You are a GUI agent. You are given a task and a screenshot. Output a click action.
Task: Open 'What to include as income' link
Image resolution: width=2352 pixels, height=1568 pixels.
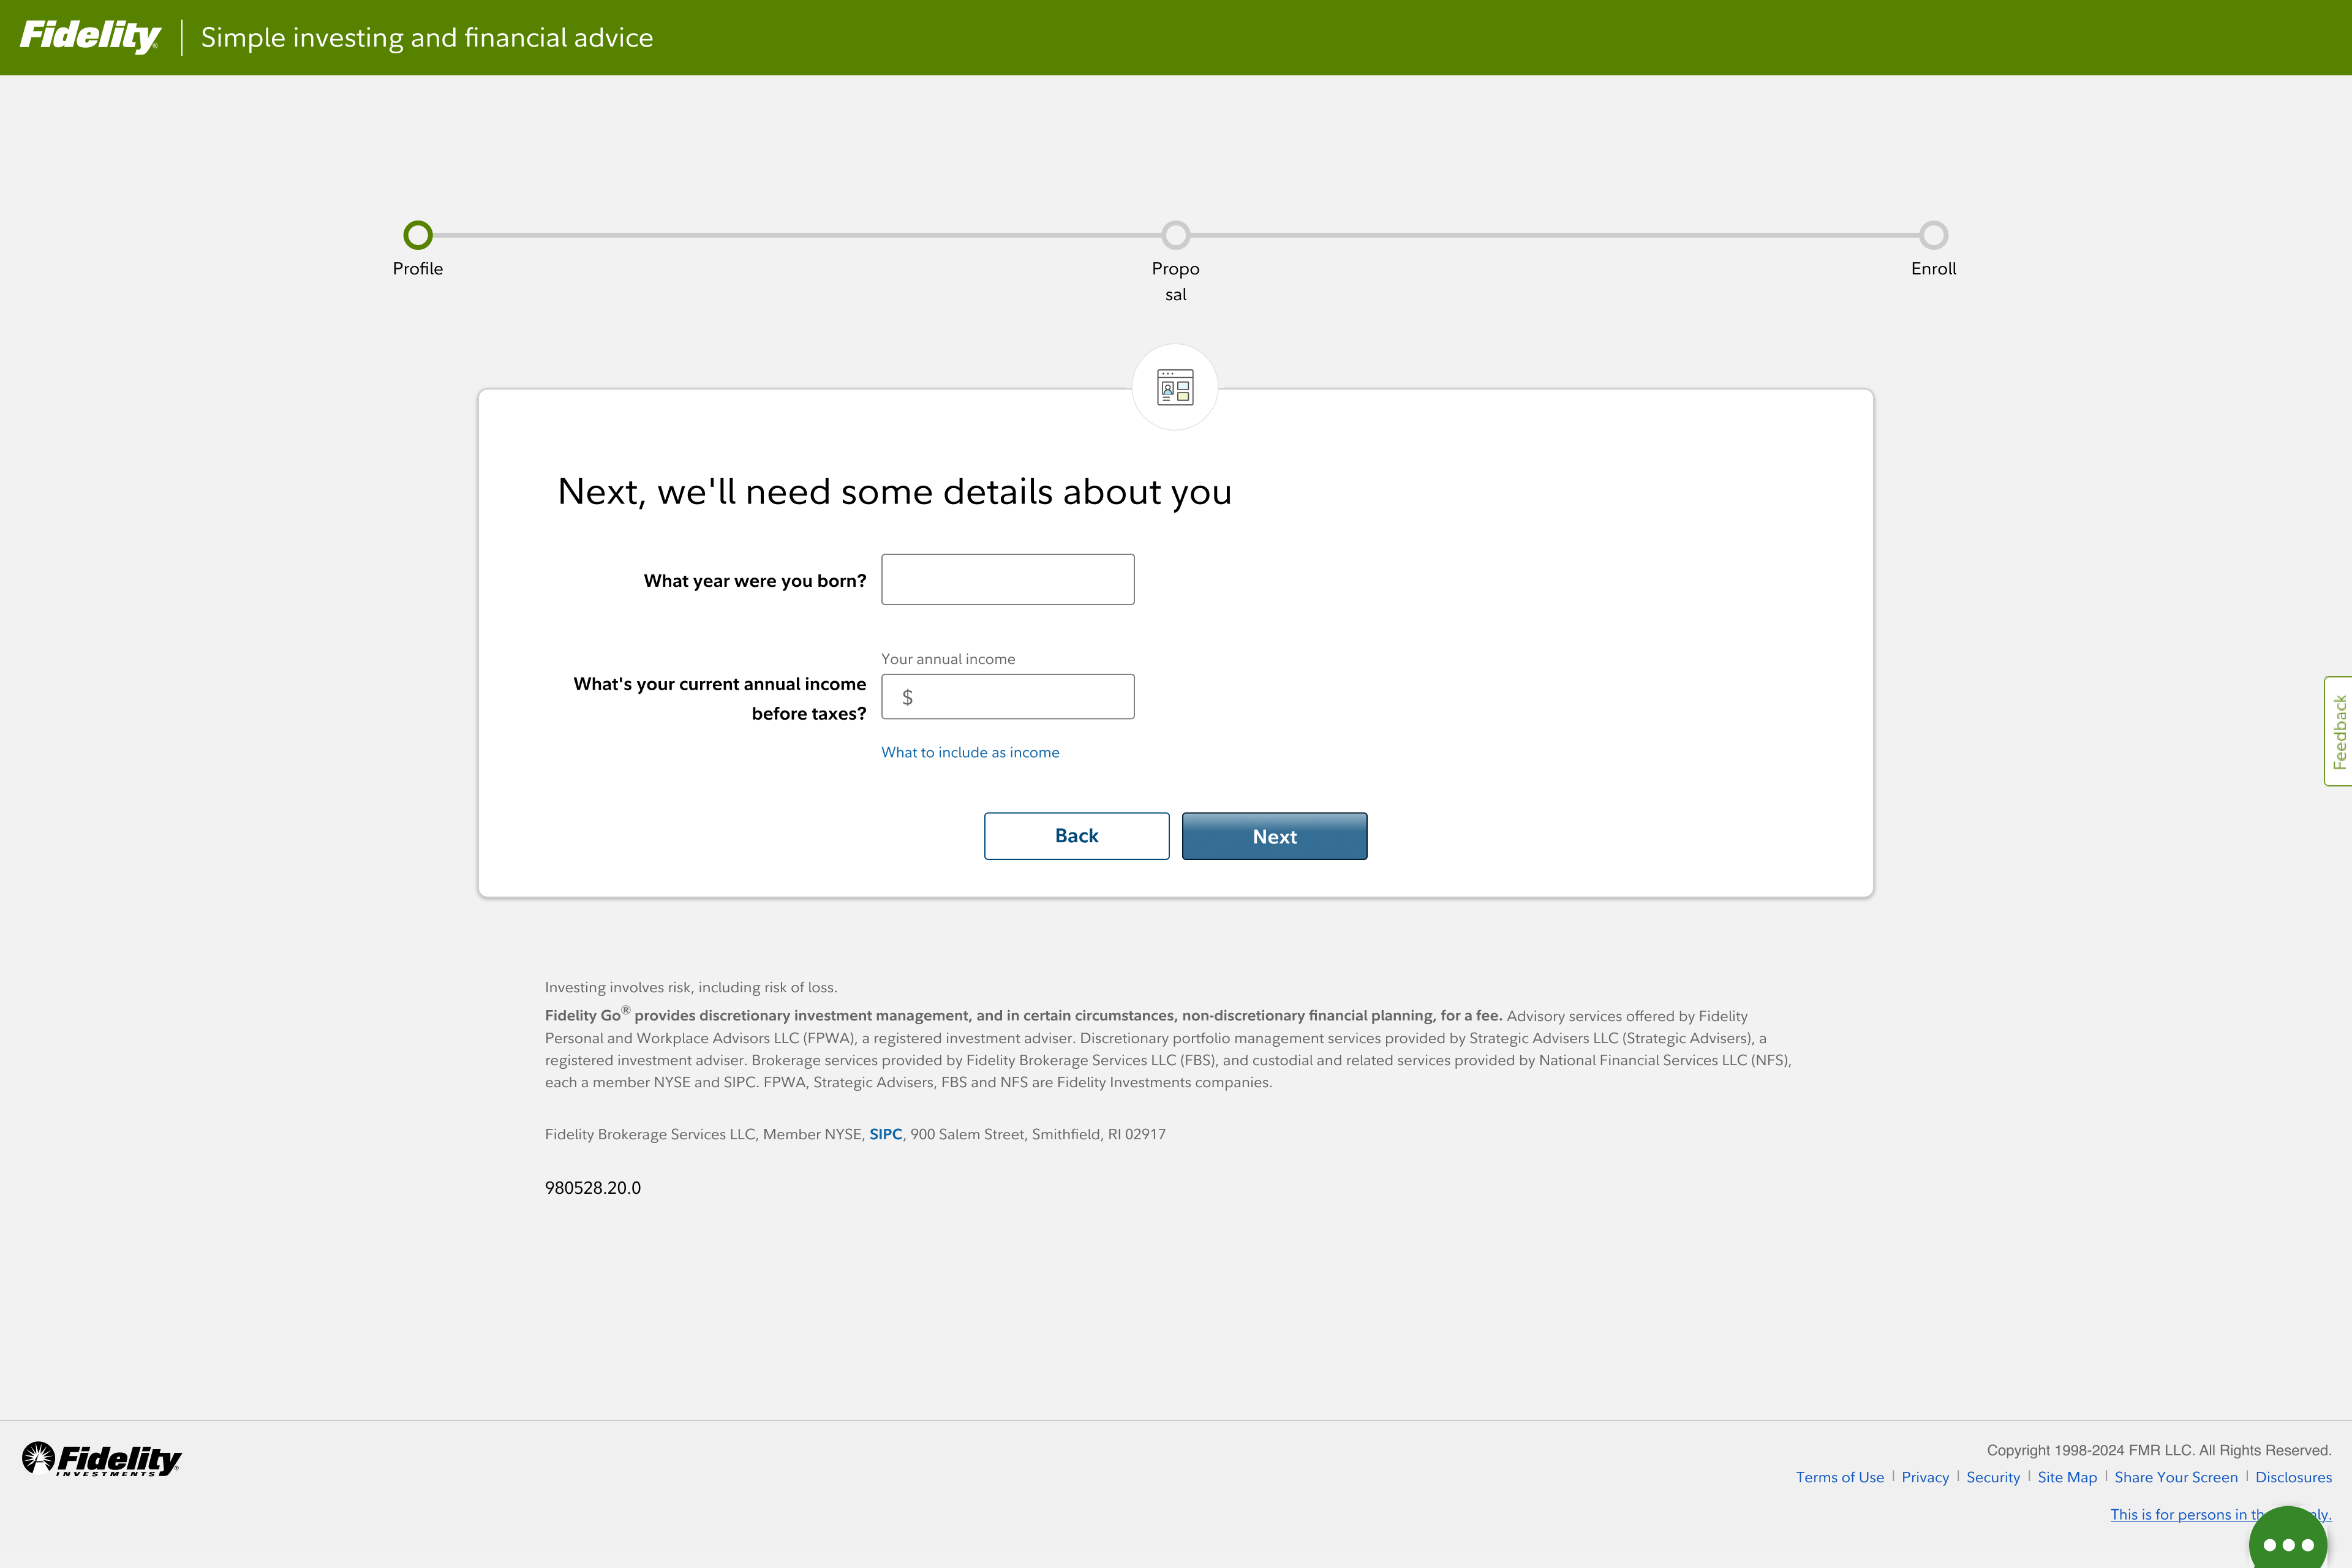point(970,752)
